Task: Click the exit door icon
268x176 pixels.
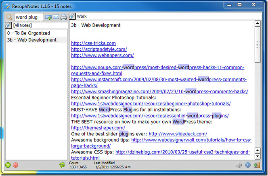Action: click(257, 165)
